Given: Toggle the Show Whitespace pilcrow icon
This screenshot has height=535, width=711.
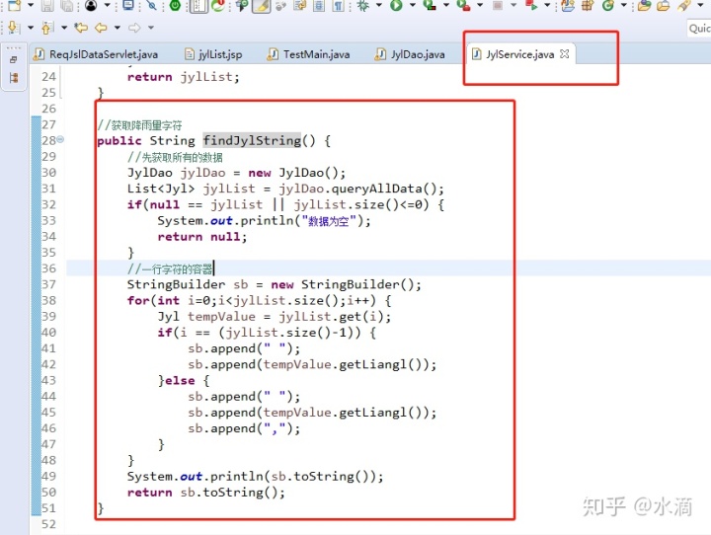Looking at the screenshot, I should (x=339, y=6).
